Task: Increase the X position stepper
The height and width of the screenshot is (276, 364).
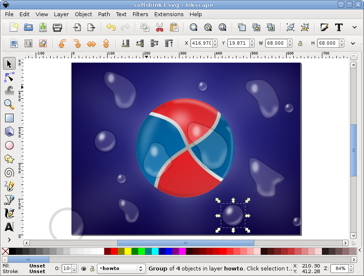Action: click(x=215, y=41)
